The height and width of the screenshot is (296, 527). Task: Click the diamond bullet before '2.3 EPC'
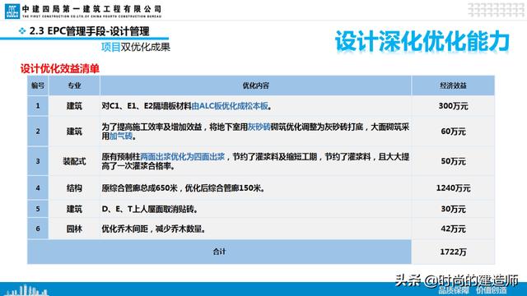pos(22,31)
